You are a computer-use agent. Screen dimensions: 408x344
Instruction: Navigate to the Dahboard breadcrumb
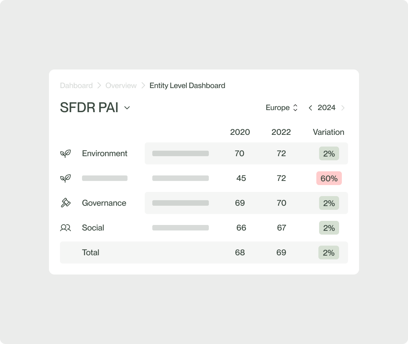(76, 86)
